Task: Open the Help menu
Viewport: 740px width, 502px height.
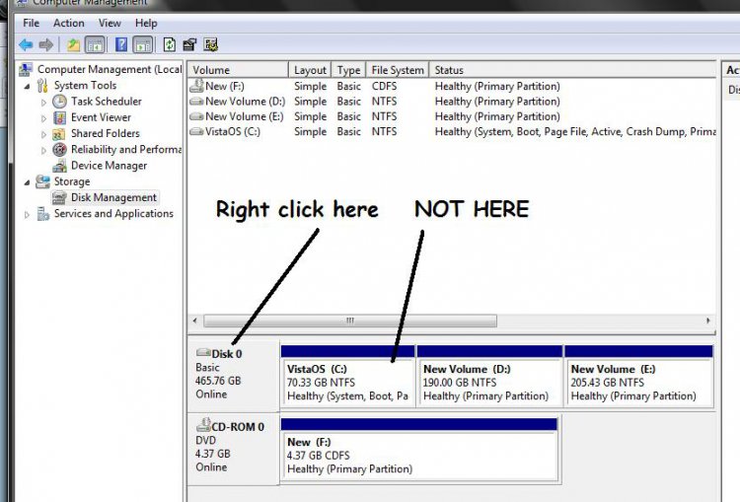Action: click(146, 23)
